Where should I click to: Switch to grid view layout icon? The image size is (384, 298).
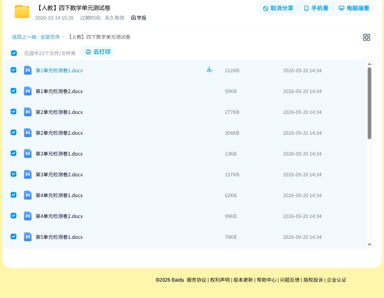366,37
